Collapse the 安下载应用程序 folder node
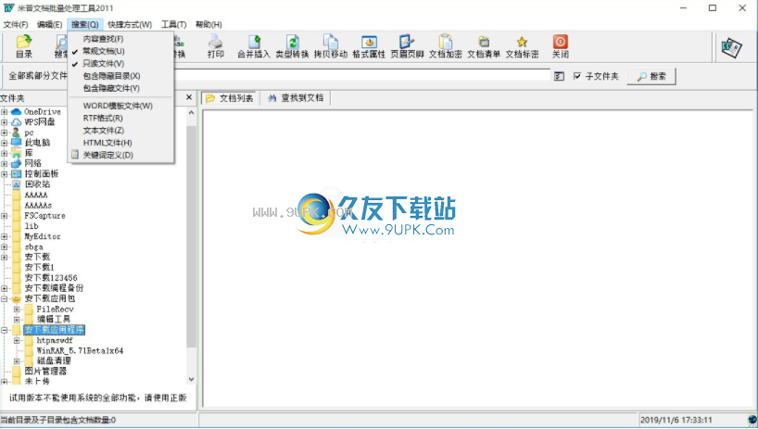Screen dimensions: 758x429 [x=5, y=330]
